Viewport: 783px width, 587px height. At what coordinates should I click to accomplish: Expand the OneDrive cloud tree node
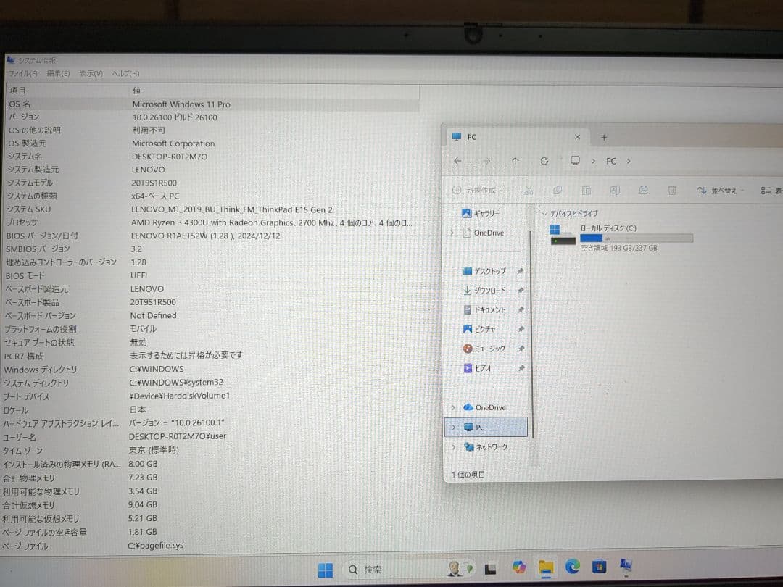[x=453, y=407]
